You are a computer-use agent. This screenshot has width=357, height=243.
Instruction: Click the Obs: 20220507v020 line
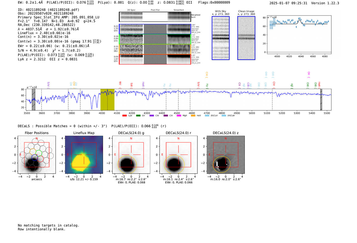46,14
